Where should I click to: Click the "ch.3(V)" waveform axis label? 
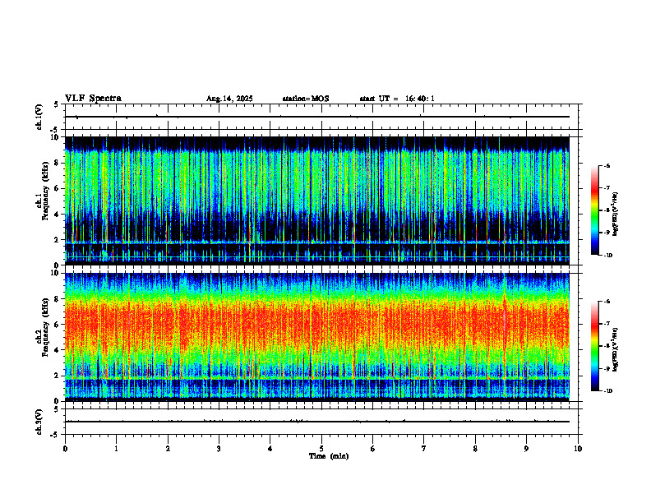point(39,422)
